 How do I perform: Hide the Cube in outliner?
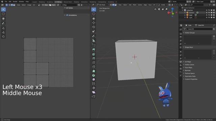coord(207,15)
